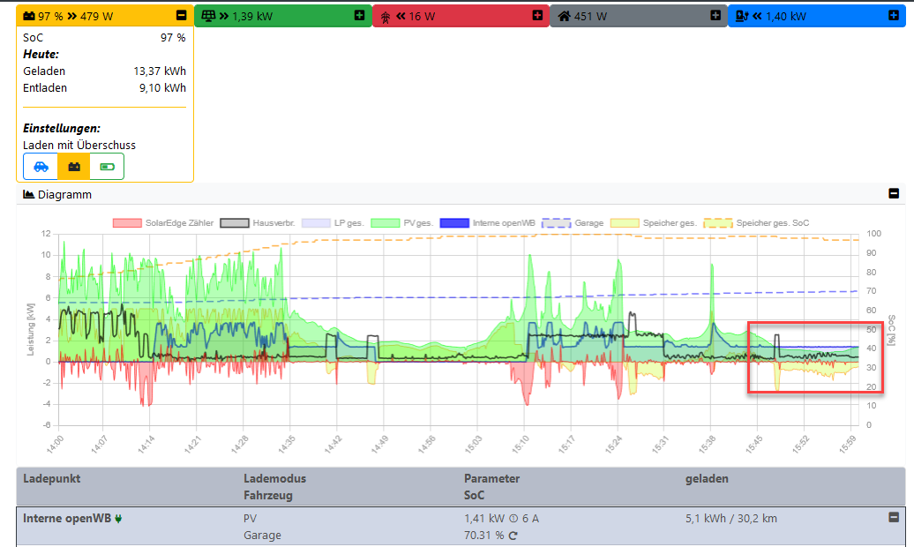Collapse the Diagramm panel

coord(893,194)
